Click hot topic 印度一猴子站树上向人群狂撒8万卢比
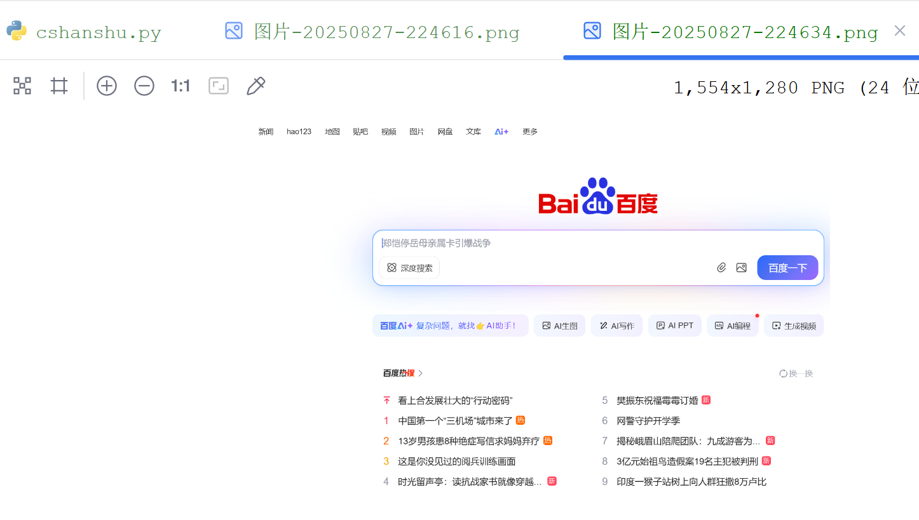This screenshot has height=520, width=919. click(x=691, y=482)
